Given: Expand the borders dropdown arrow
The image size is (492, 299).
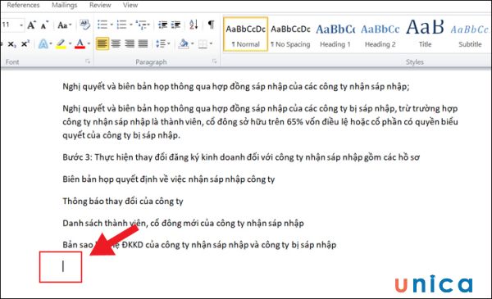Looking at the screenshot, I should (211, 44).
